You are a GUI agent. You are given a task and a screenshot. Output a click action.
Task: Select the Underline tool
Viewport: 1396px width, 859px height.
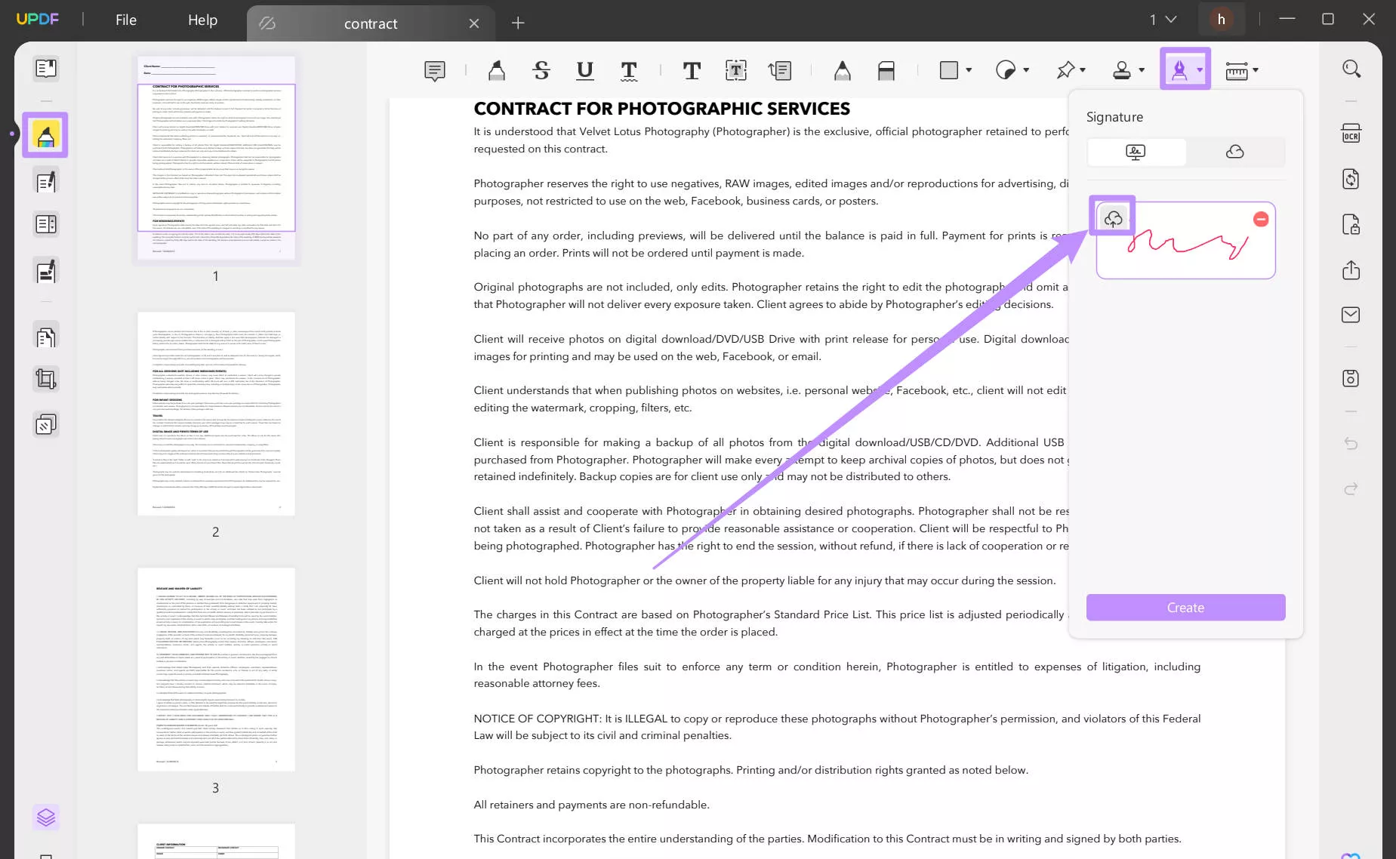585,71
